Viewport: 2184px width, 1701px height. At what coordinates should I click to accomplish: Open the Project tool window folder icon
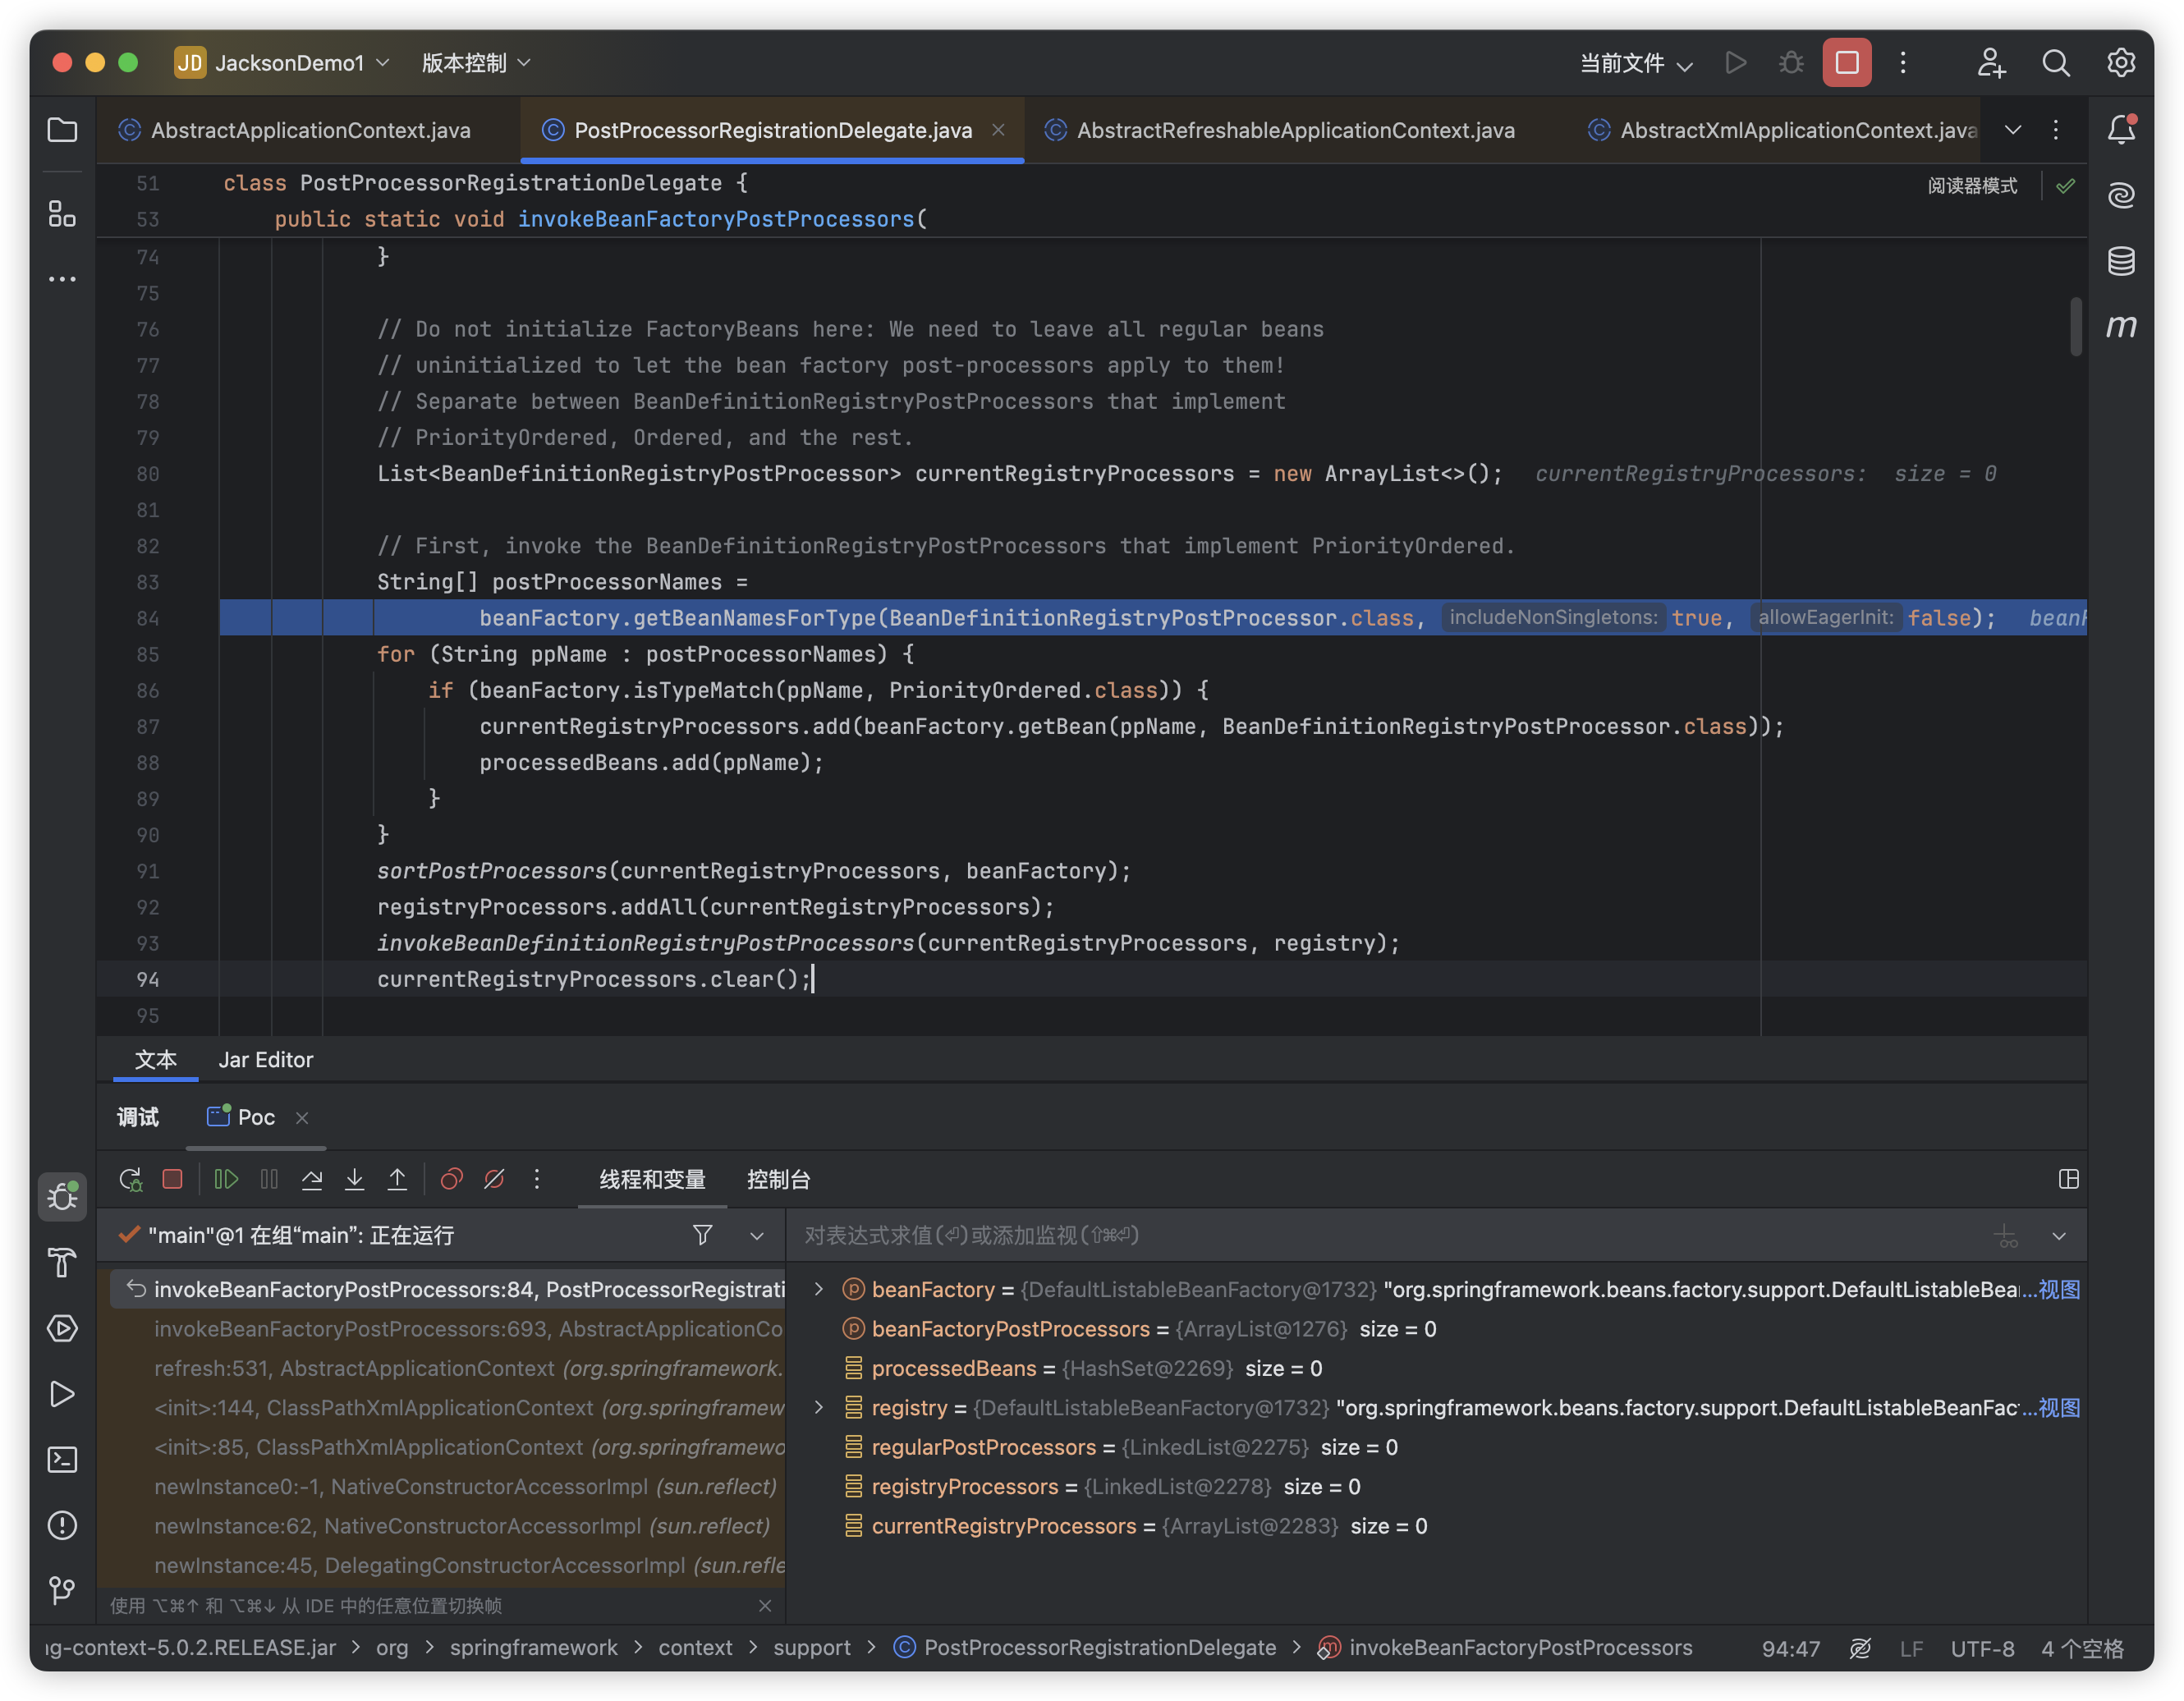tap(62, 130)
